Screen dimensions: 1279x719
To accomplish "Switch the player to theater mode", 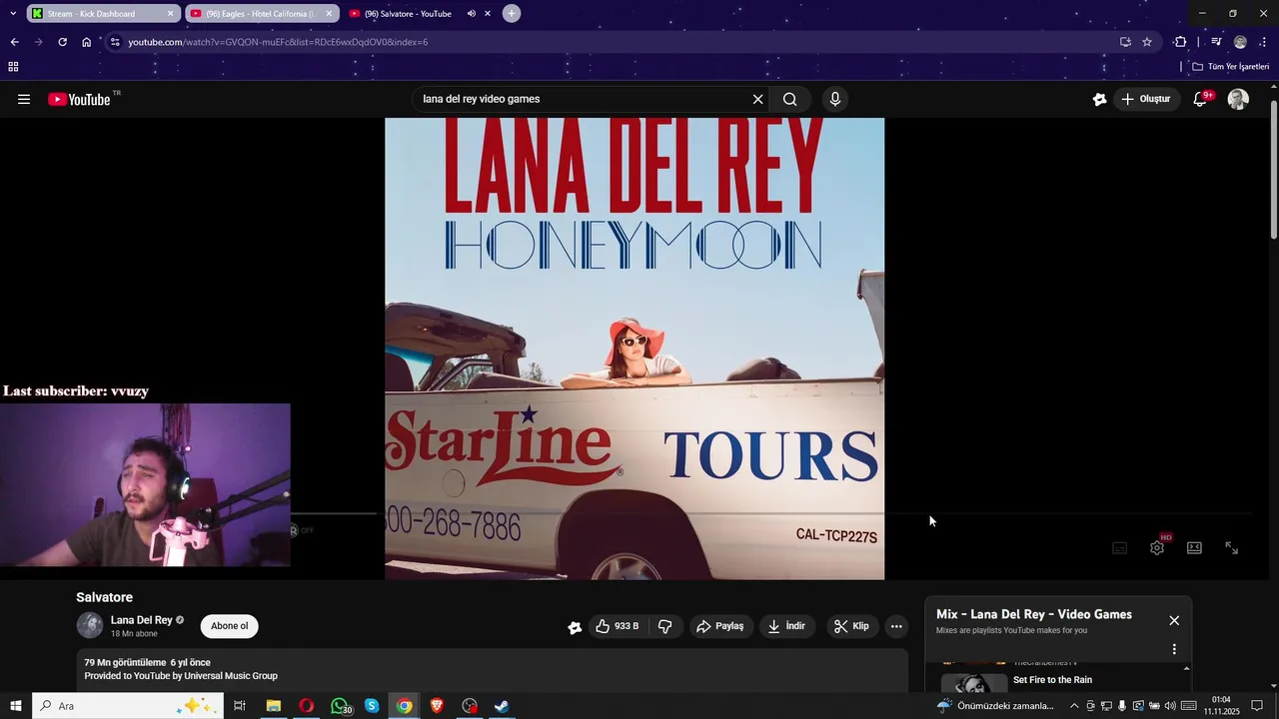I will point(1194,547).
